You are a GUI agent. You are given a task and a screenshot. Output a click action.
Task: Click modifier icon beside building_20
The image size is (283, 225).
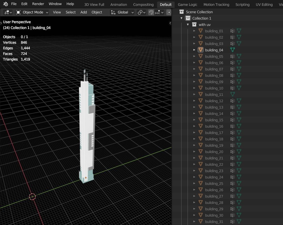(x=233, y=152)
